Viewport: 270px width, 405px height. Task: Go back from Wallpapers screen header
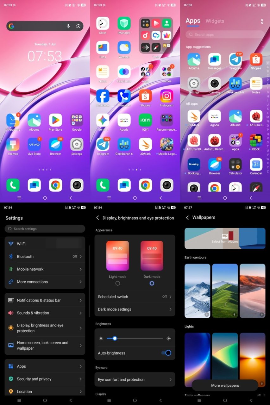[x=187, y=218]
